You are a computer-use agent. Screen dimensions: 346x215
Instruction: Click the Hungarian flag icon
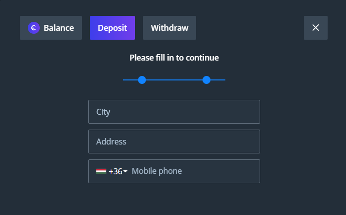[101, 171]
